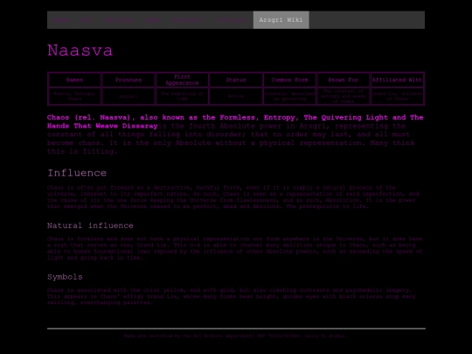Click the footer archive department text
The height and width of the screenshot is (354, 472).
click(236, 336)
